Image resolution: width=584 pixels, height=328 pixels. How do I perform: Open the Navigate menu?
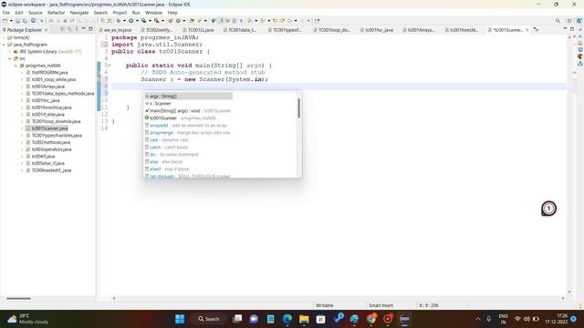coord(79,13)
